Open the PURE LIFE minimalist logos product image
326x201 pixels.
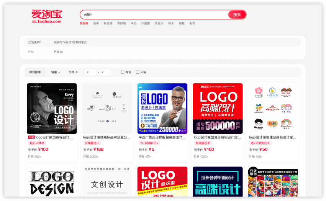click(107, 109)
